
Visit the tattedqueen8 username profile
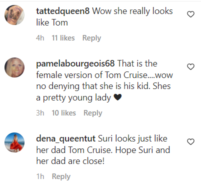[x=63, y=11]
